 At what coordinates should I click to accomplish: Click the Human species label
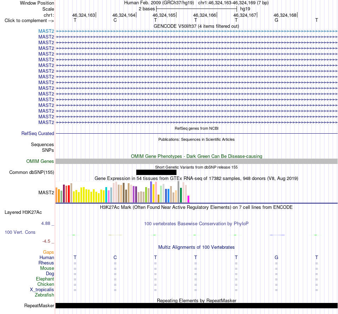coord(47,257)
